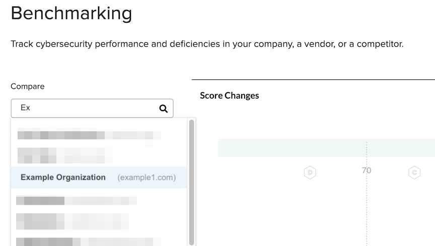
Task: Select Example Organization (example1.com) from dropdown
Action: pos(99,178)
